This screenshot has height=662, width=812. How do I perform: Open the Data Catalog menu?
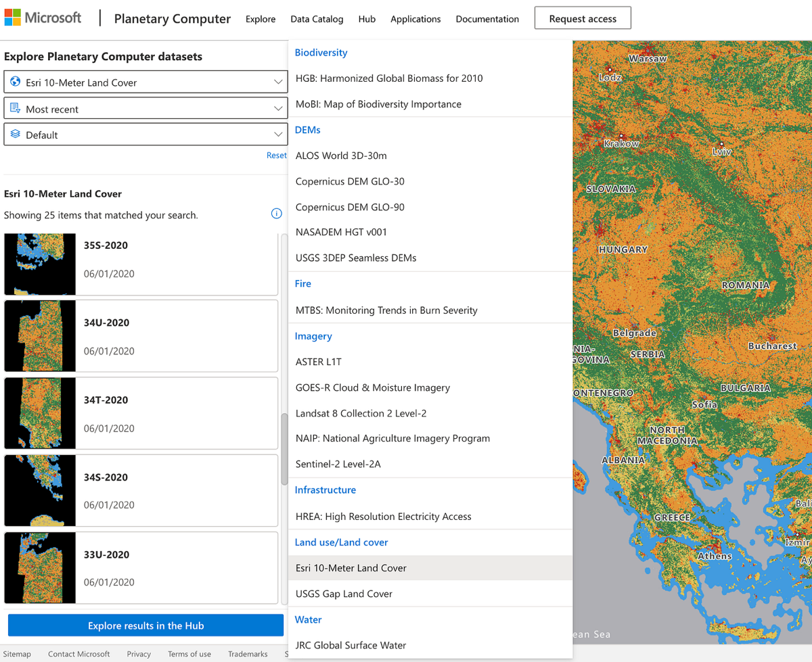point(317,19)
